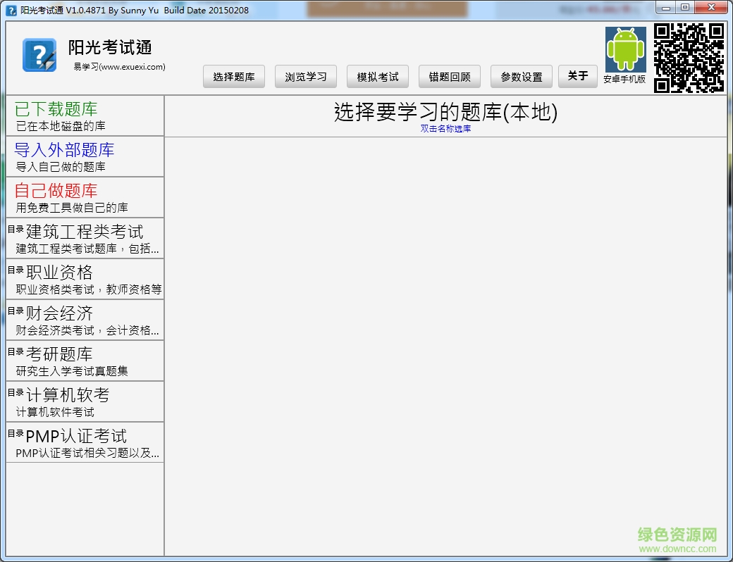The height and width of the screenshot is (562, 733).
Task: Open the 计算机软考 directory
Action: click(x=82, y=401)
